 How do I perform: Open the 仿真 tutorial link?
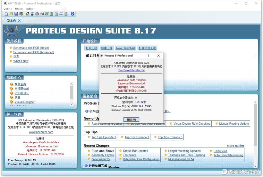point(16,57)
